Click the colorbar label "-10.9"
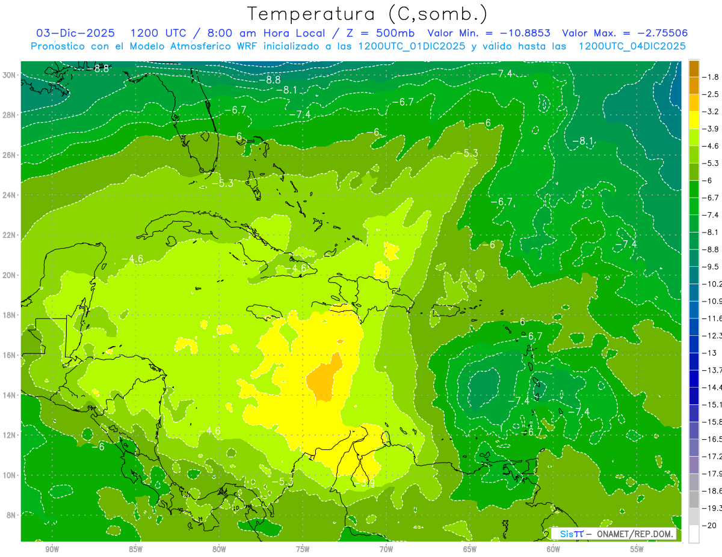 pos(713,301)
